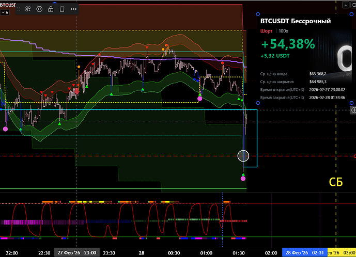Click the yellow СБ text label
The image size is (356, 257).
pos(336,182)
